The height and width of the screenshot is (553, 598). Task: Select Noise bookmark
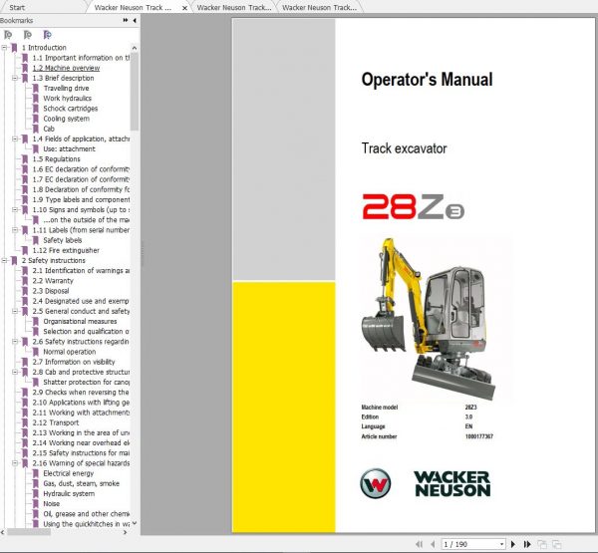pyautogui.click(x=51, y=504)
